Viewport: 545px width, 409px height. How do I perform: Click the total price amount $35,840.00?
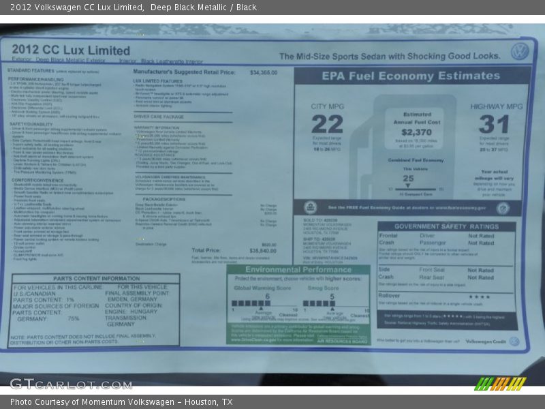[263, 251]
